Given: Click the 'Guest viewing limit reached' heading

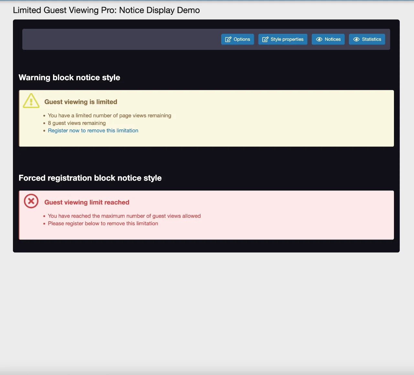Looking at the screenshot, I should click(87, 203).
